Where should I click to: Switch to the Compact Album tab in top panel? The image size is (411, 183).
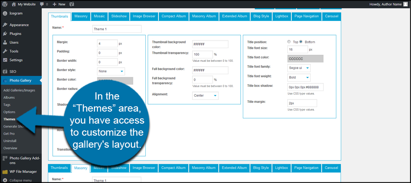(x=174, y=16)
